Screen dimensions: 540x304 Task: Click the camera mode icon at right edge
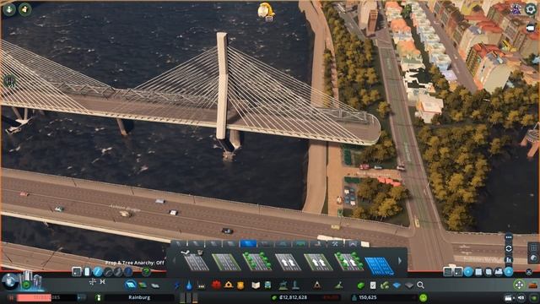pos(531,28)
